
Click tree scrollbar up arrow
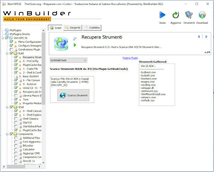pyautogui.click(x=43, y=30)
